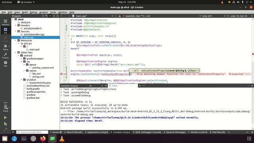This screenshot has width=254, height=143.
Task: Open the 8 Test Results pane
Action: pos(217,132)
